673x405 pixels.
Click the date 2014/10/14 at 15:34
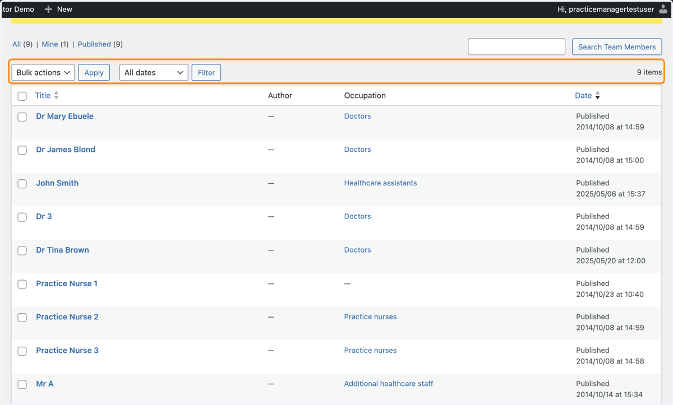[x=609, y=394]
